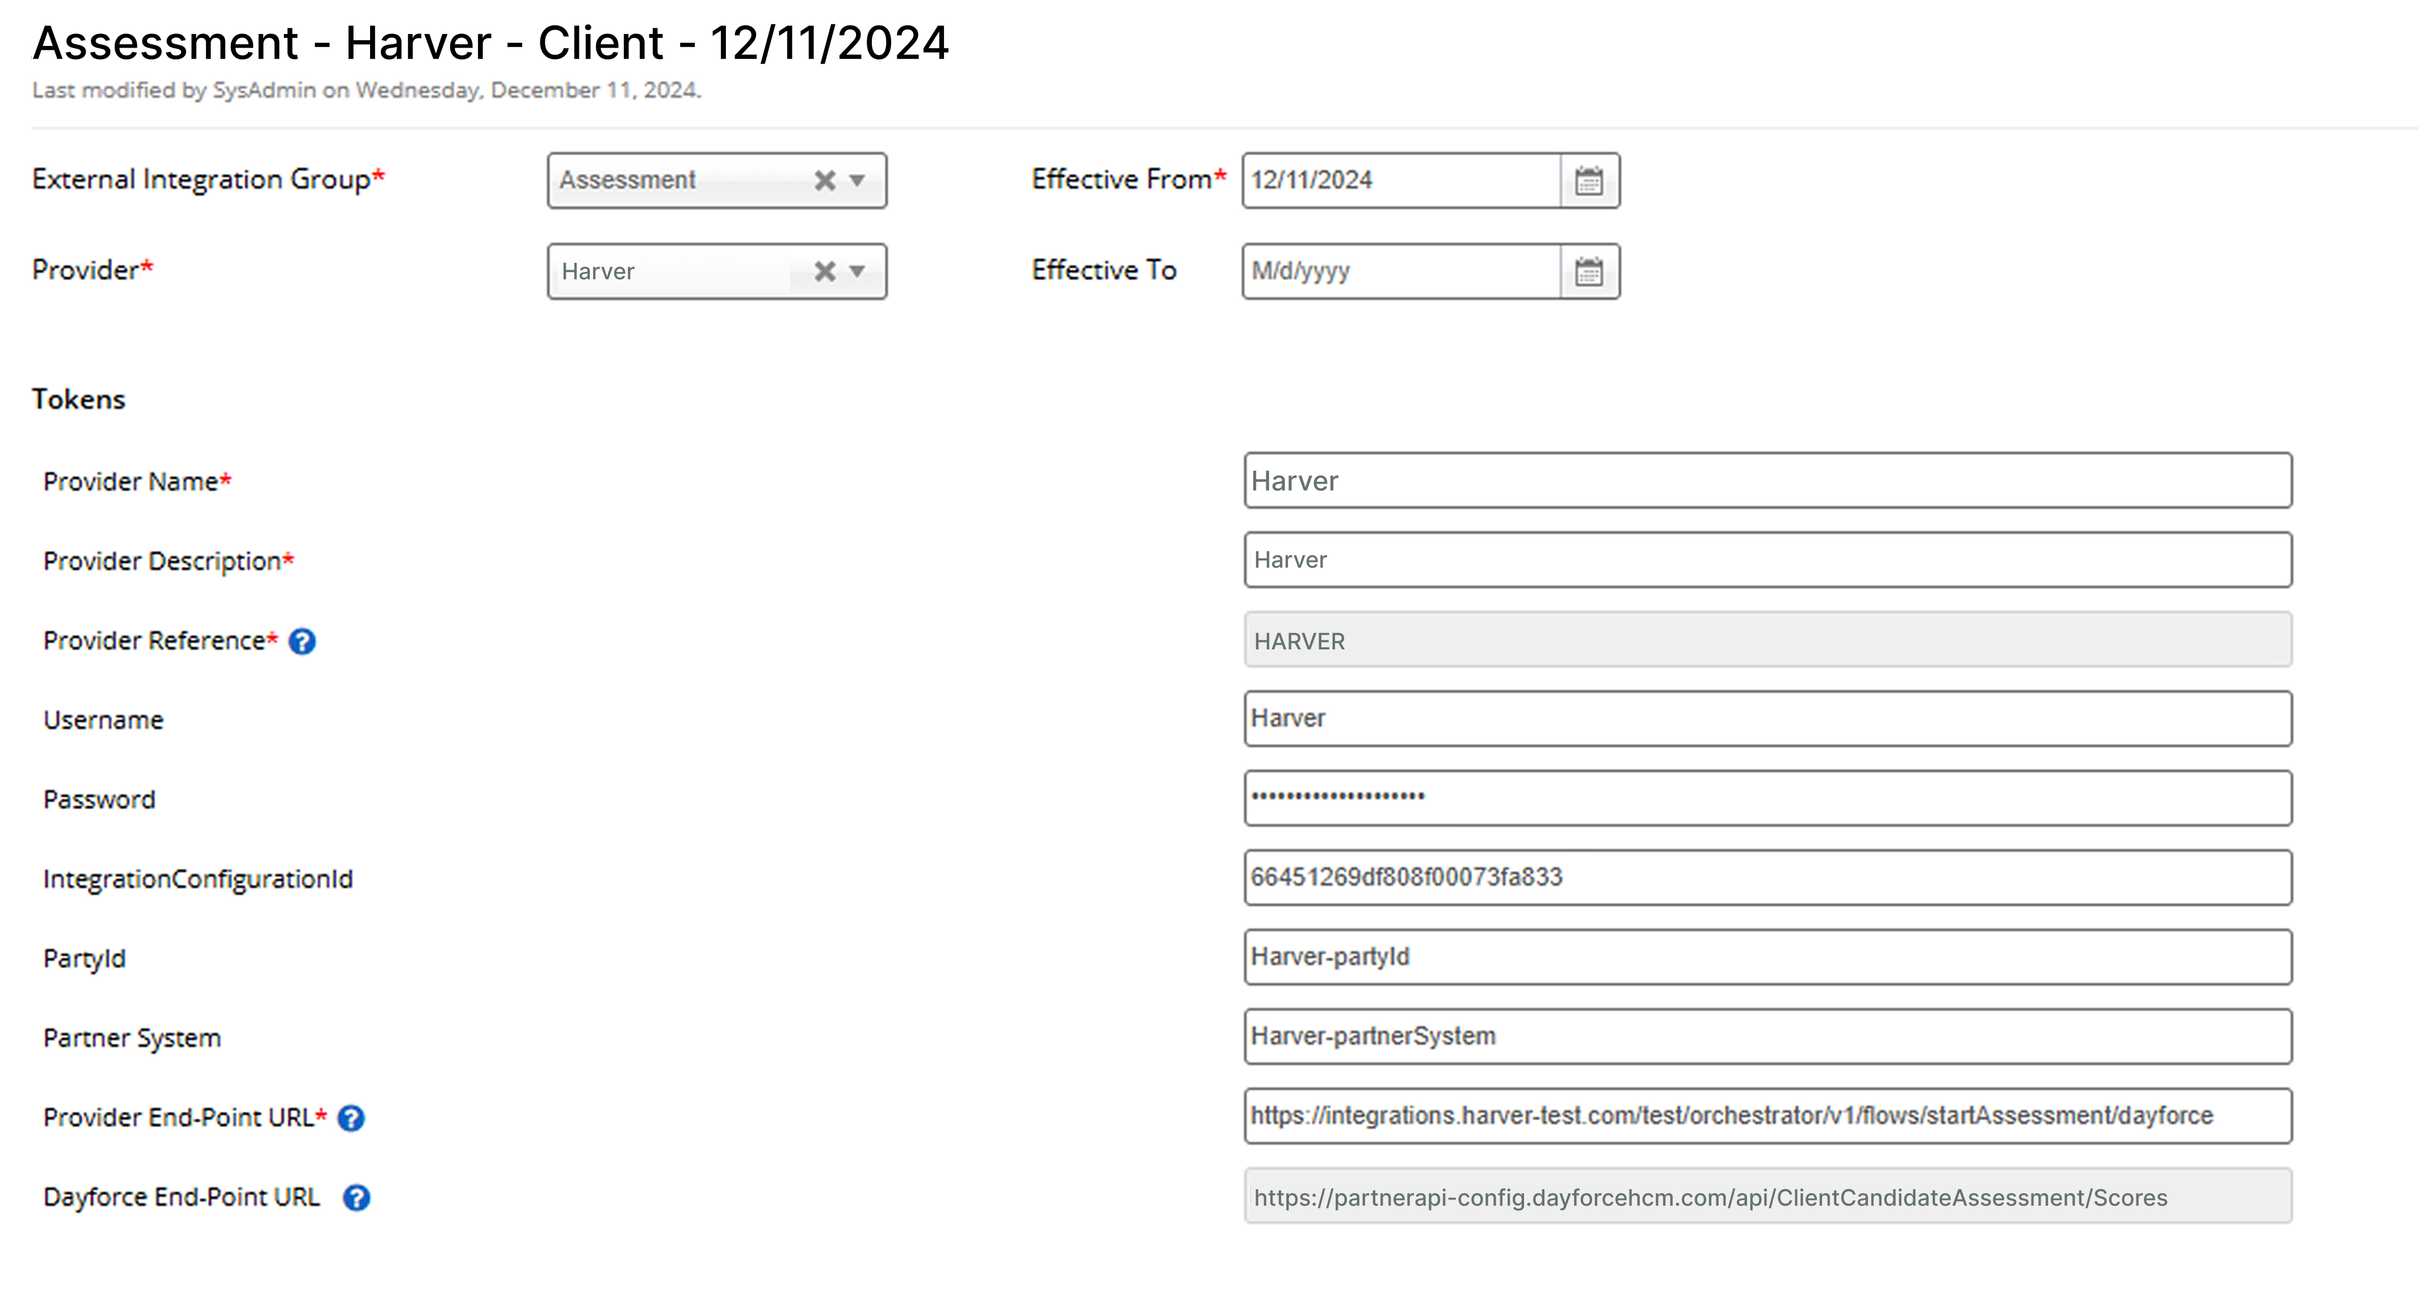Click the Dayforce End-Point URL field
The height and width of the screenshot is (1292, 2418).
click(x=1769, y=1196)
